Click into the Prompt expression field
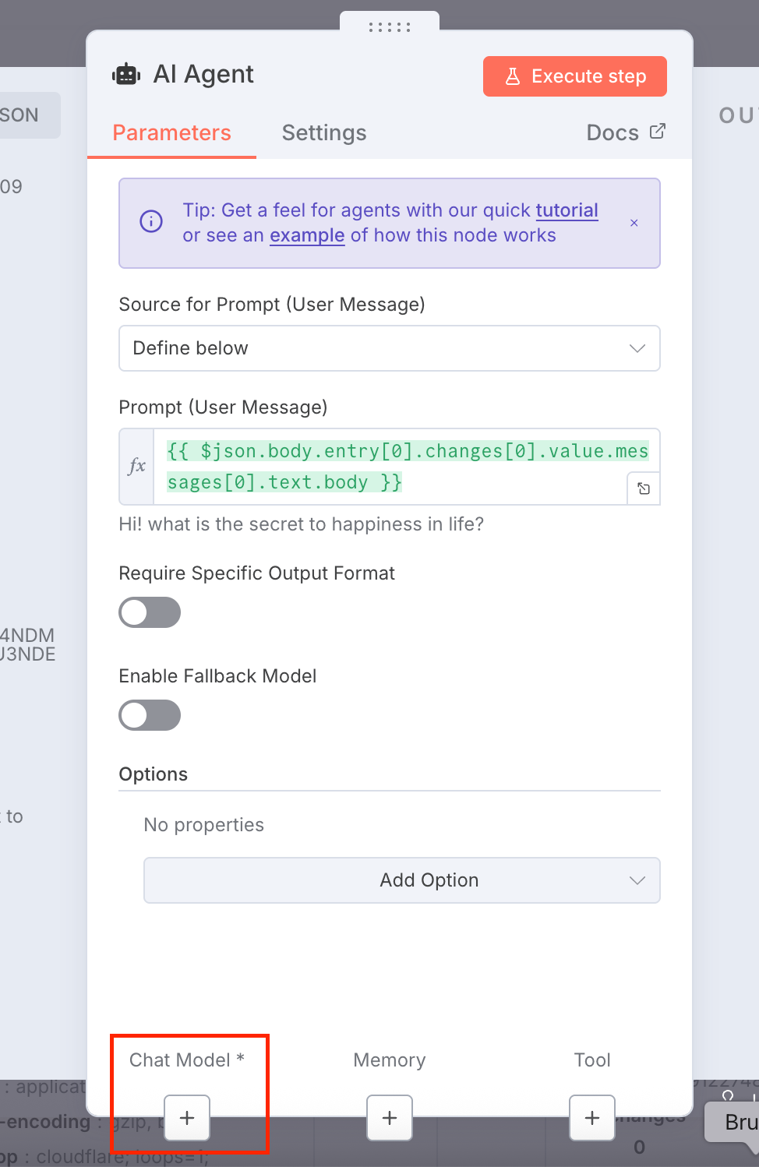 [407, 467]
